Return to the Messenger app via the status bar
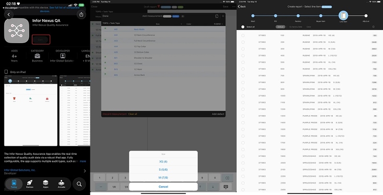383x195 pixels. point(10,8)
